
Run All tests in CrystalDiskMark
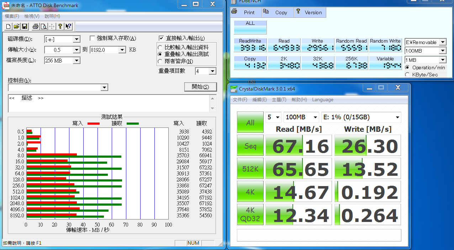250,123
